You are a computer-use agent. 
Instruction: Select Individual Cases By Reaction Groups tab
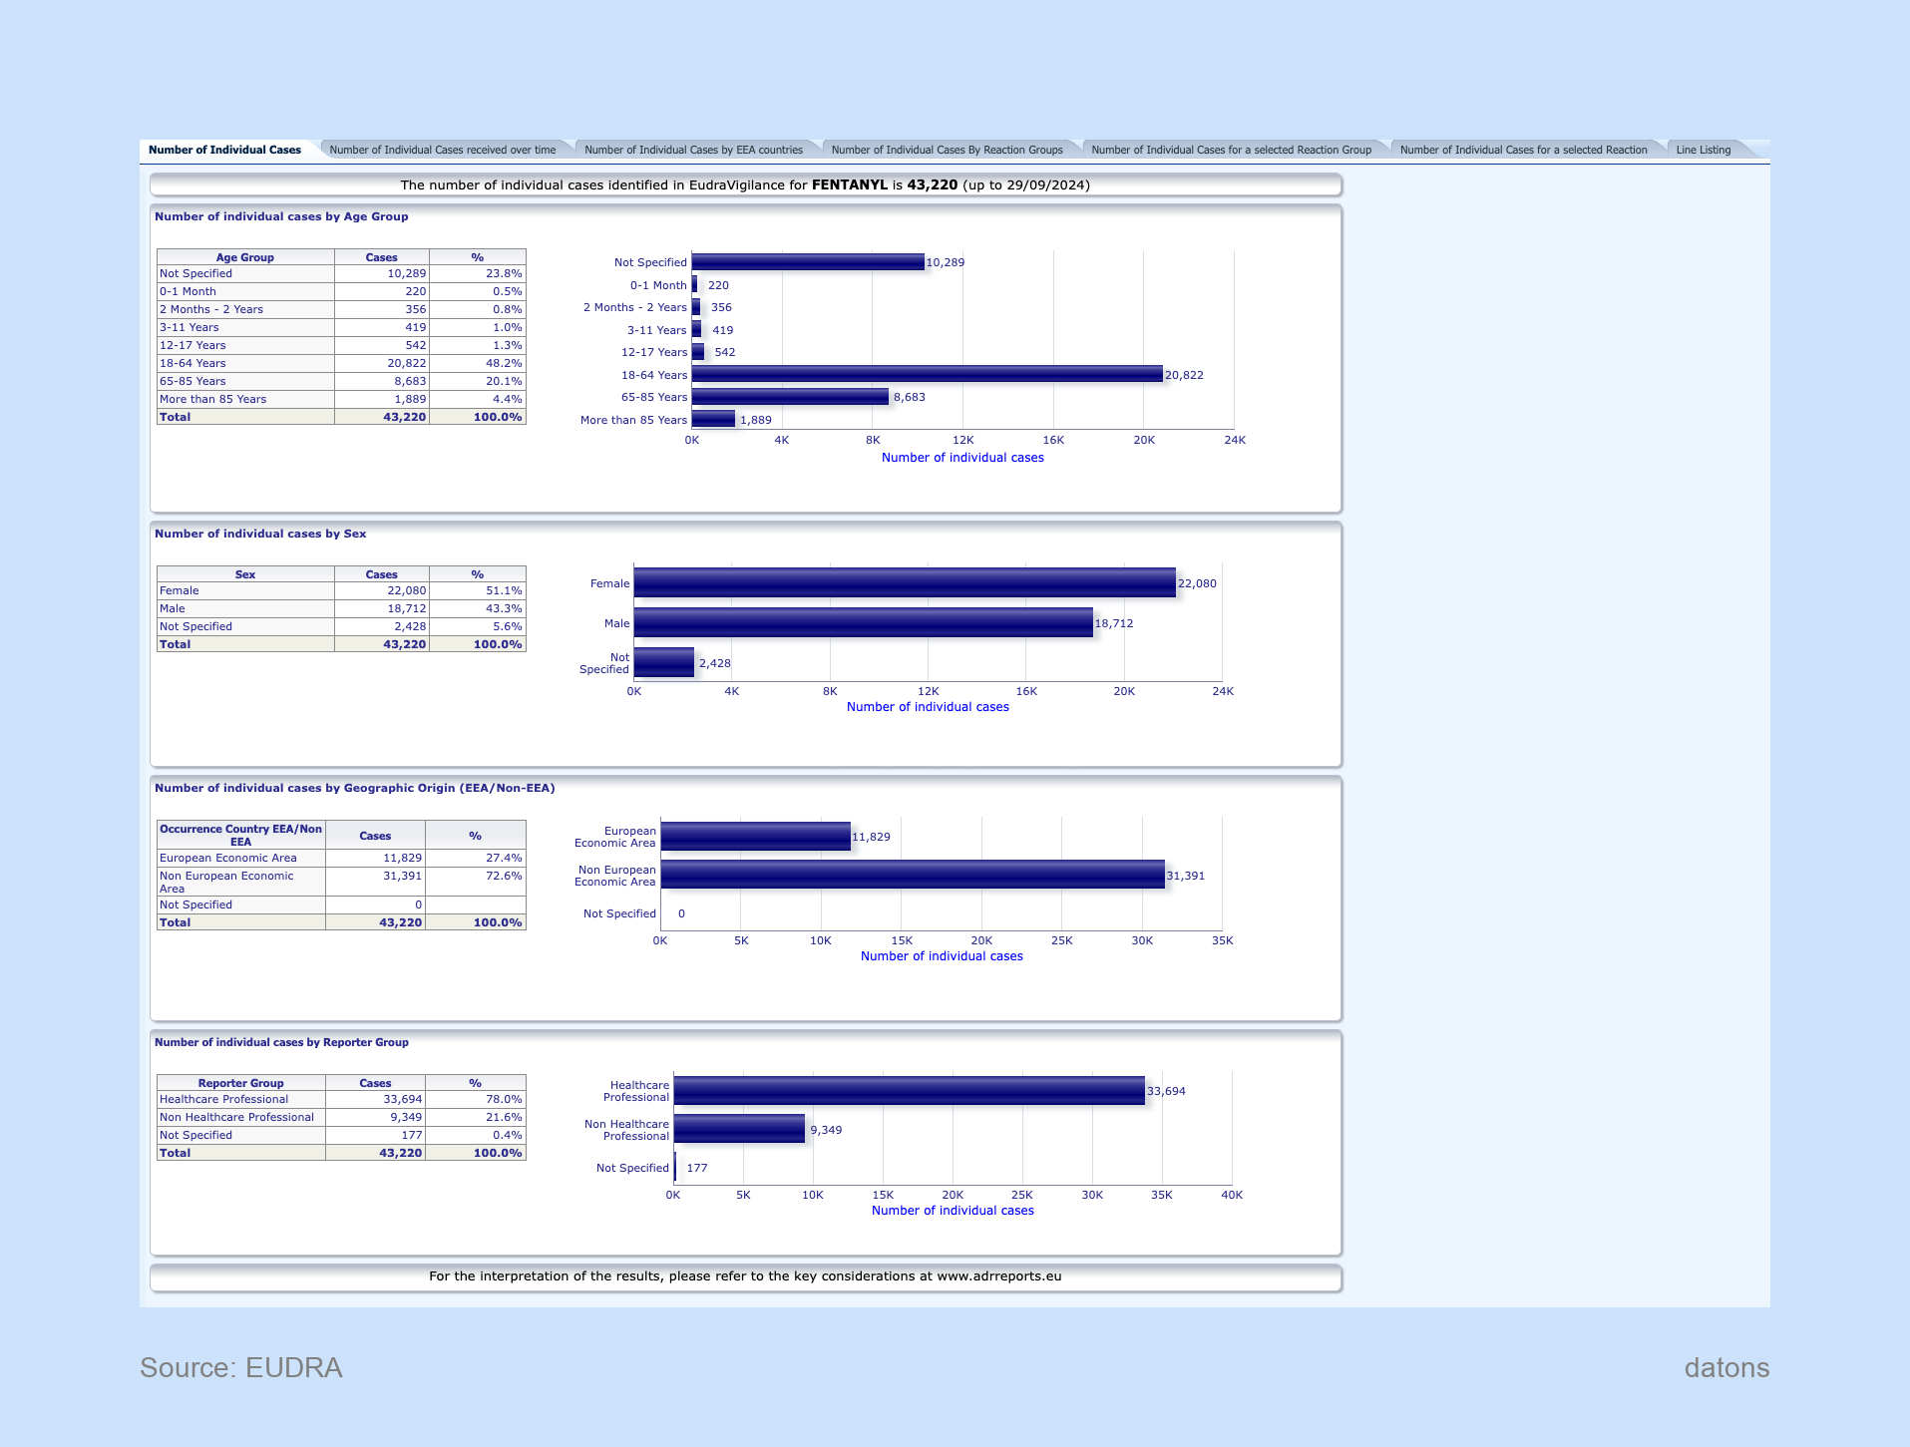point(947,150)
